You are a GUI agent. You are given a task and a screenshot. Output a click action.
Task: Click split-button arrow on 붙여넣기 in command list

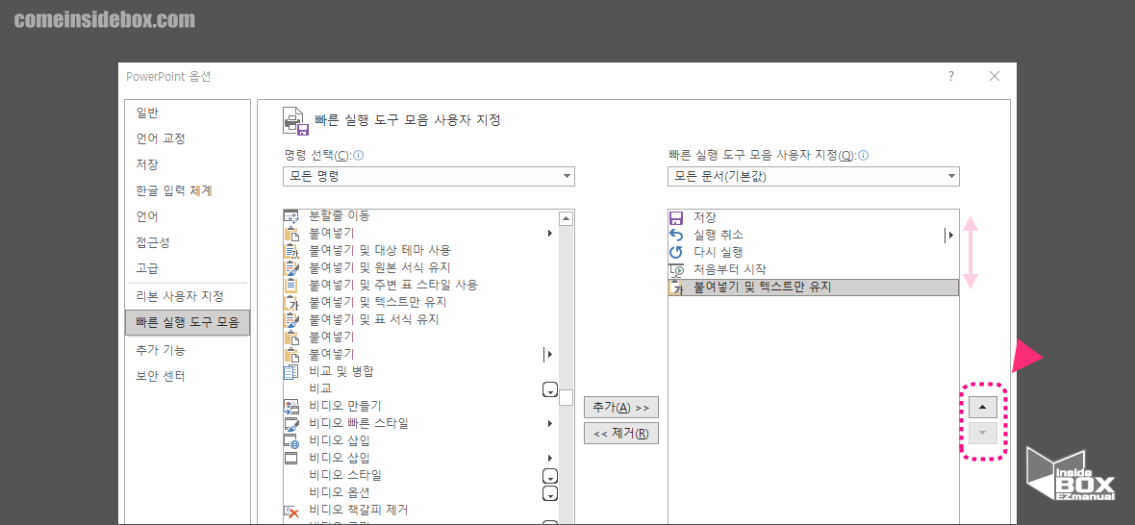(549, 355)
